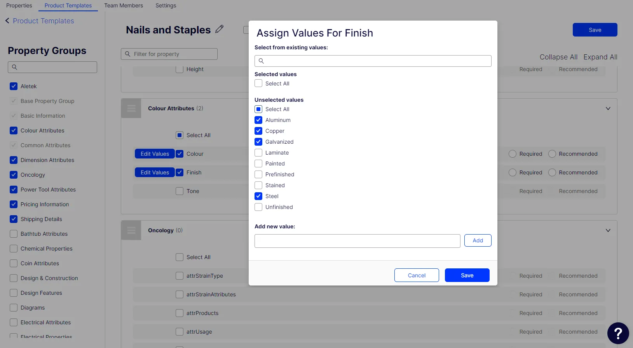Toggle Select All under Unselected values

tap(258, 109)
